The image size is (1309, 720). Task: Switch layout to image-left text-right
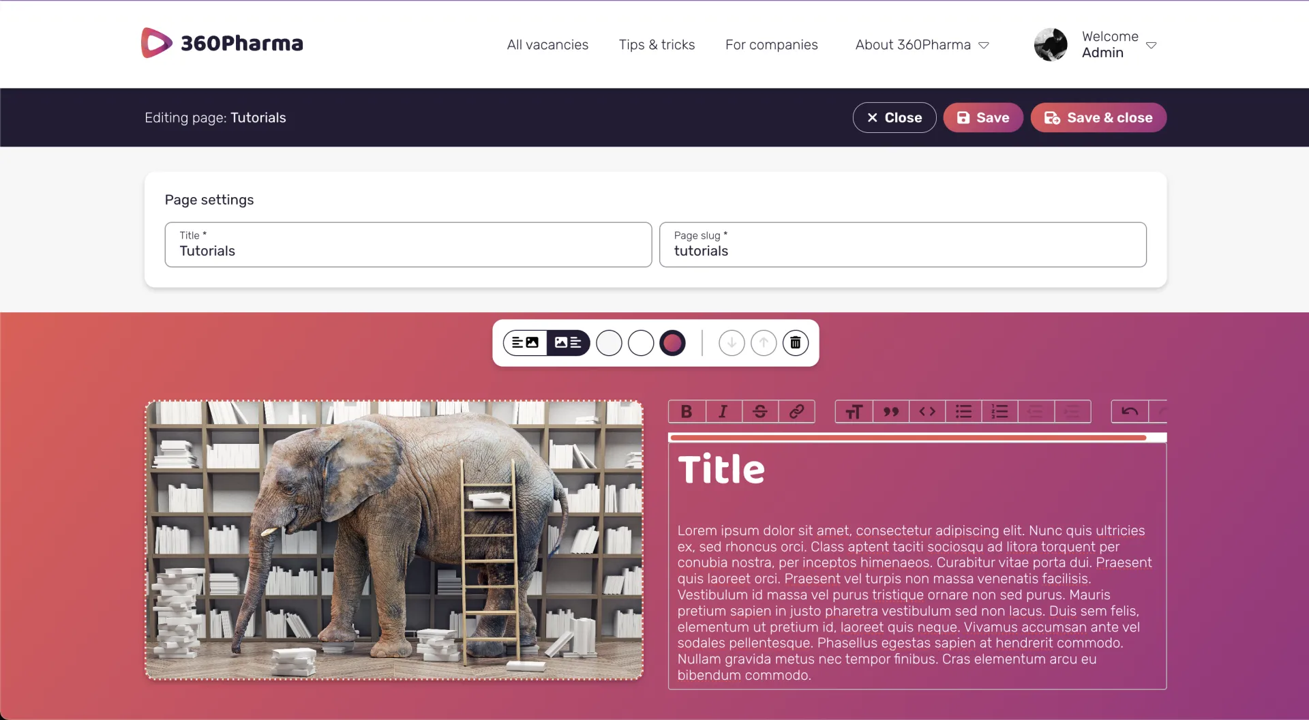568,343
